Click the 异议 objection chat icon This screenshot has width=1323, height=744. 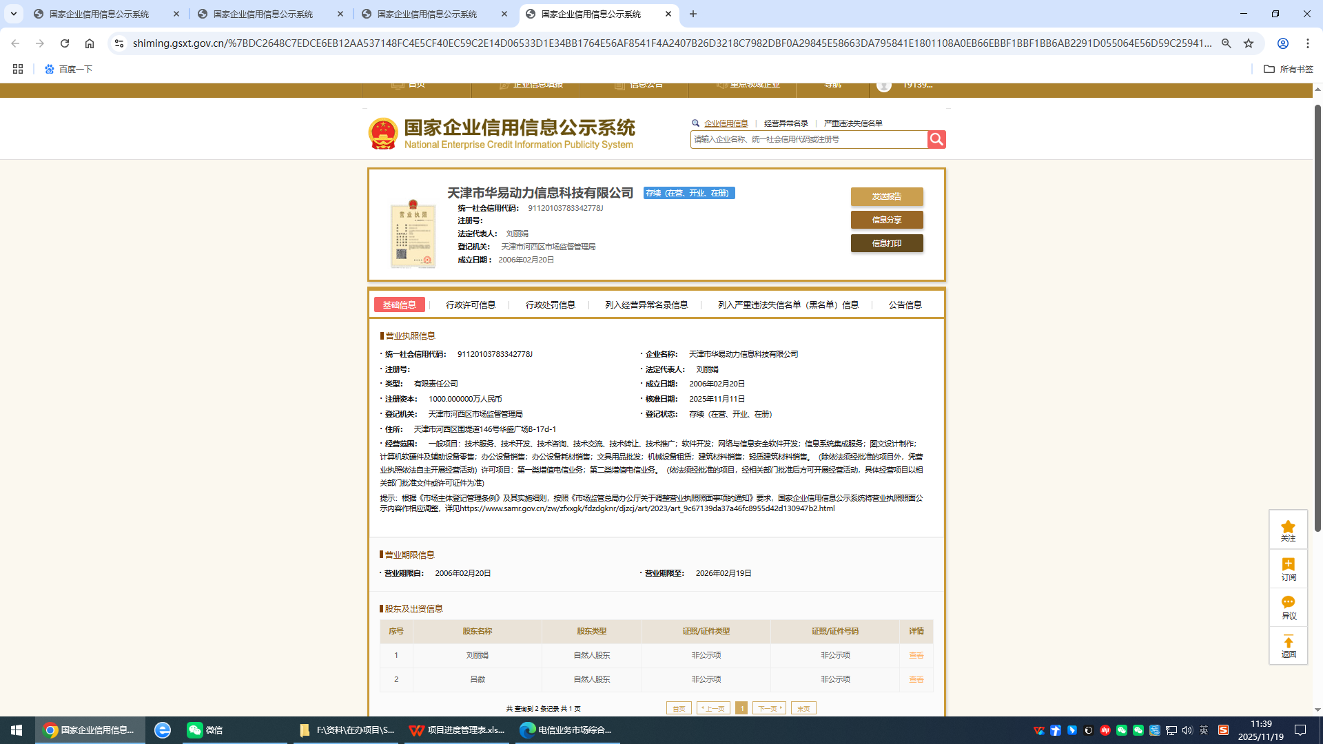[x=1288, y=607]
